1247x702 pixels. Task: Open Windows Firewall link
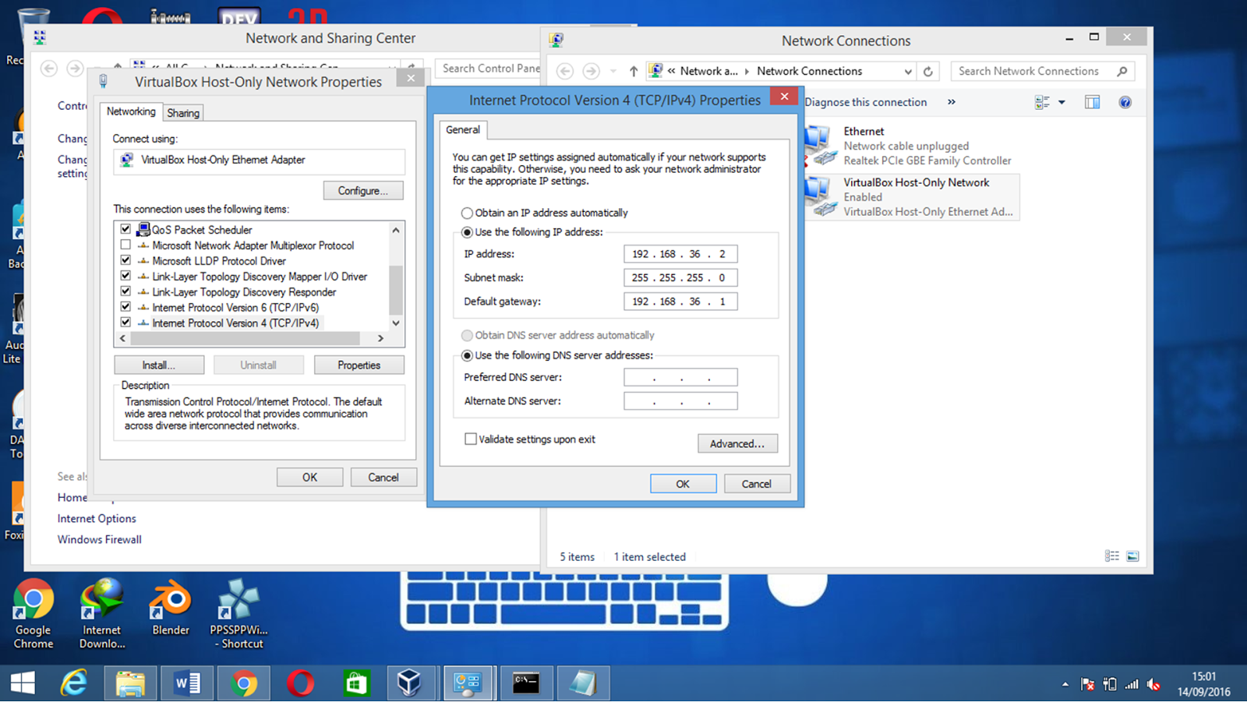coord(100,539)
